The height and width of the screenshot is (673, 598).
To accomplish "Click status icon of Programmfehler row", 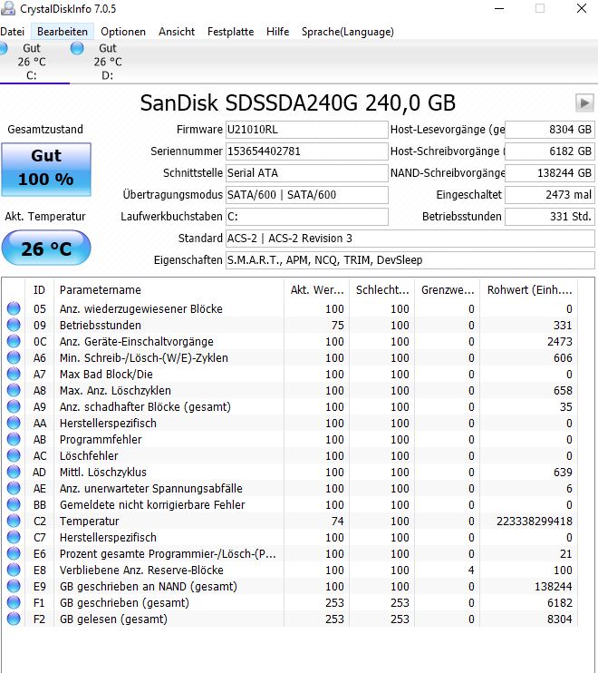I will point(14,439).
